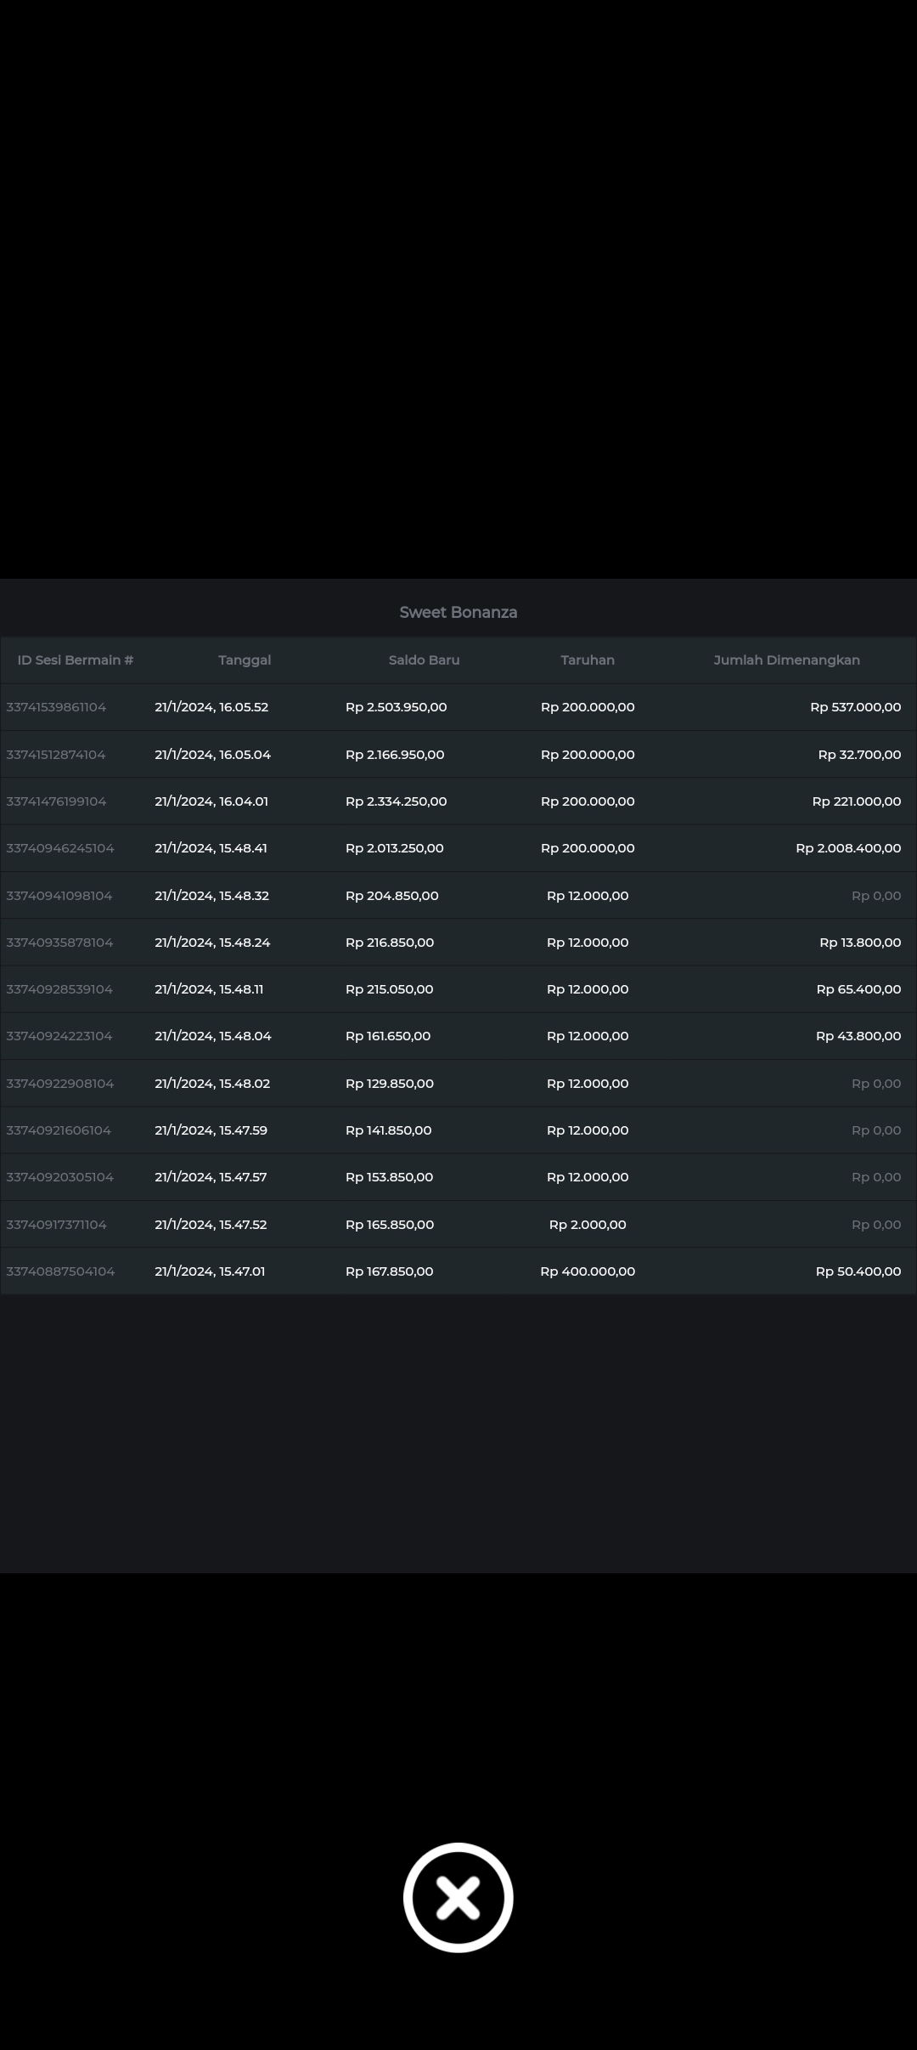Click the Rp 2.008.400,00 win amount
Viewport: 917px width, 2050px height.
tap(848, 848)
